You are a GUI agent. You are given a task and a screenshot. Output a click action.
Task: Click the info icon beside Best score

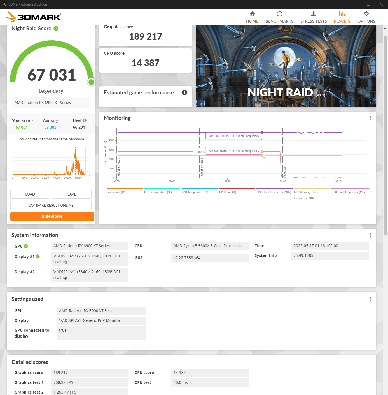(85, 120)
